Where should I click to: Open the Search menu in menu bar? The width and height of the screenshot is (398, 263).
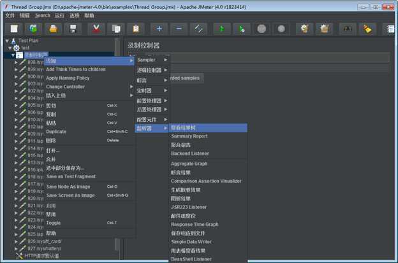[43, 15]
